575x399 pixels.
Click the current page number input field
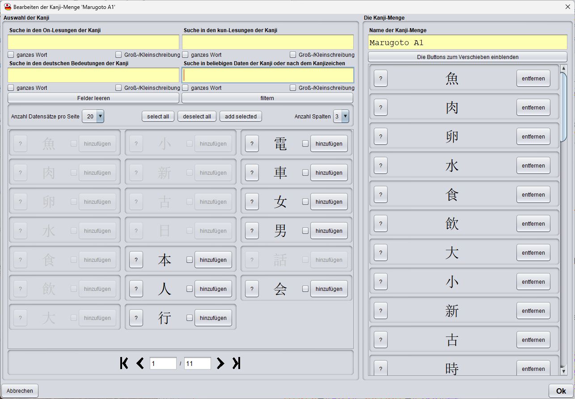(x=163, y=363)
